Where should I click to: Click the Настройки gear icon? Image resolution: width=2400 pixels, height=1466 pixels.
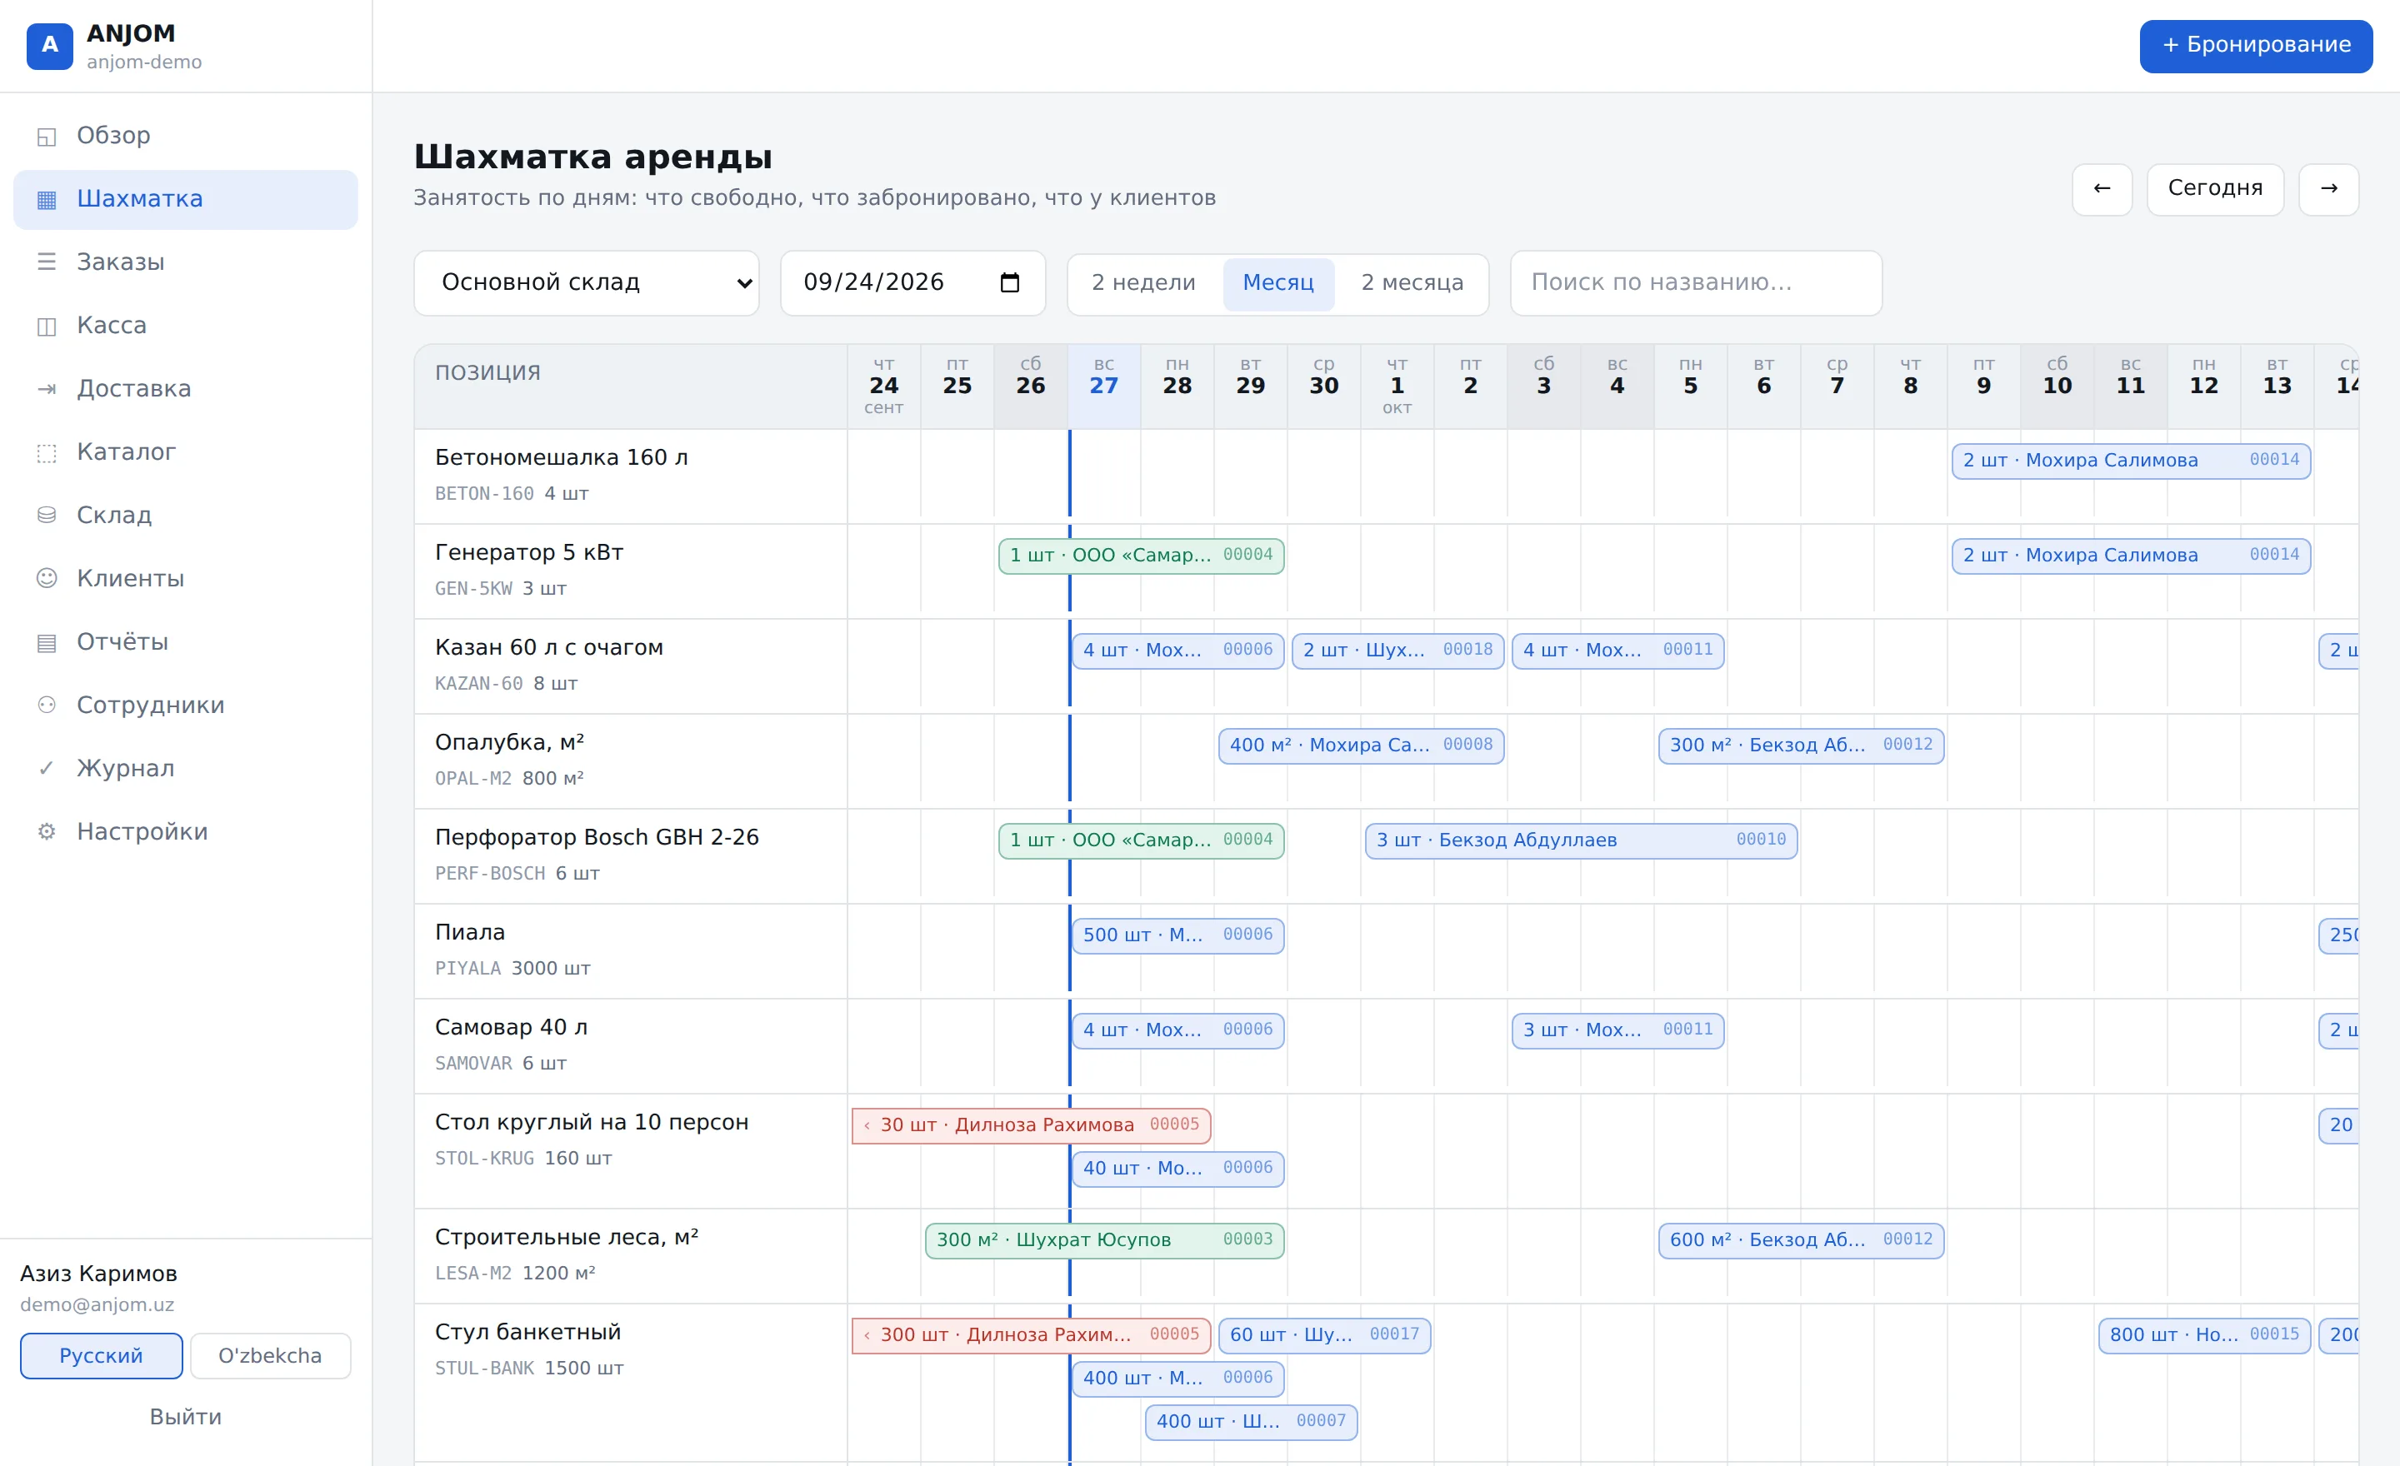coord(46,832)
